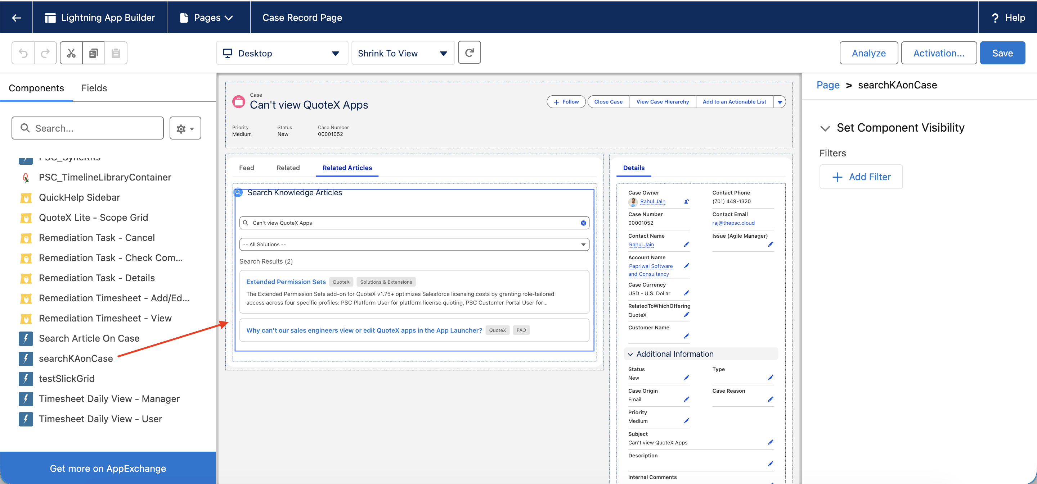This screenshot has height=484, width=1037.
Task: Open the Related tab on canvas
Action: pos(288,168)
